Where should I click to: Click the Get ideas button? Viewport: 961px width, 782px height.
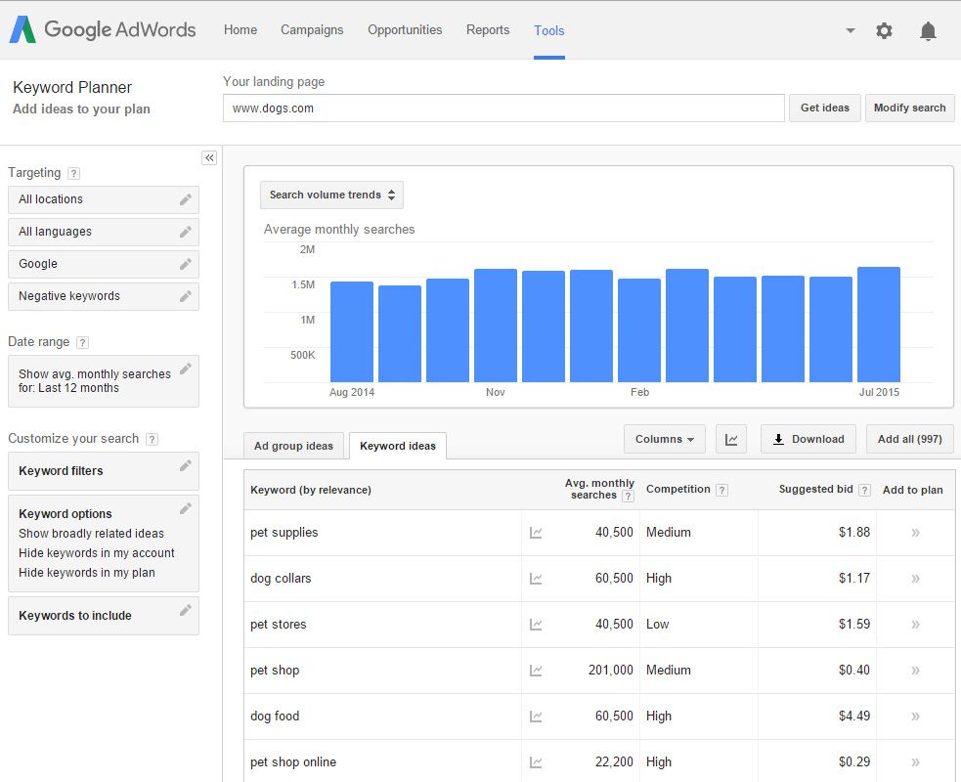(825, 108)
